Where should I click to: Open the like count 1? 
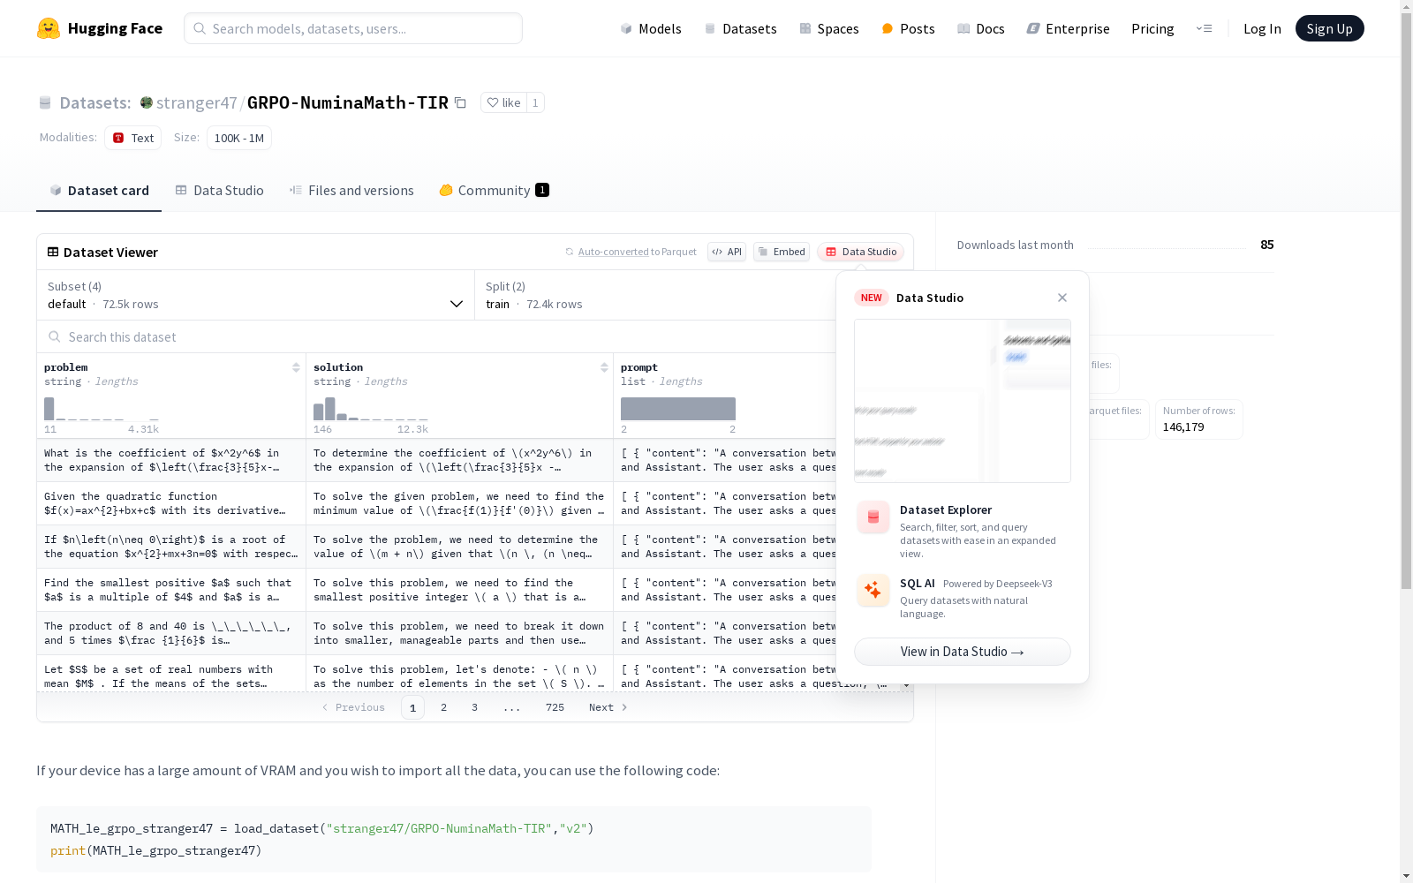pos(535,102)
